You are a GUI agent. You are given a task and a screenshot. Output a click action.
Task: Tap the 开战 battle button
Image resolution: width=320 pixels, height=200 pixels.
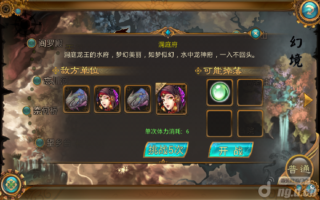click(x=231, y=150)
